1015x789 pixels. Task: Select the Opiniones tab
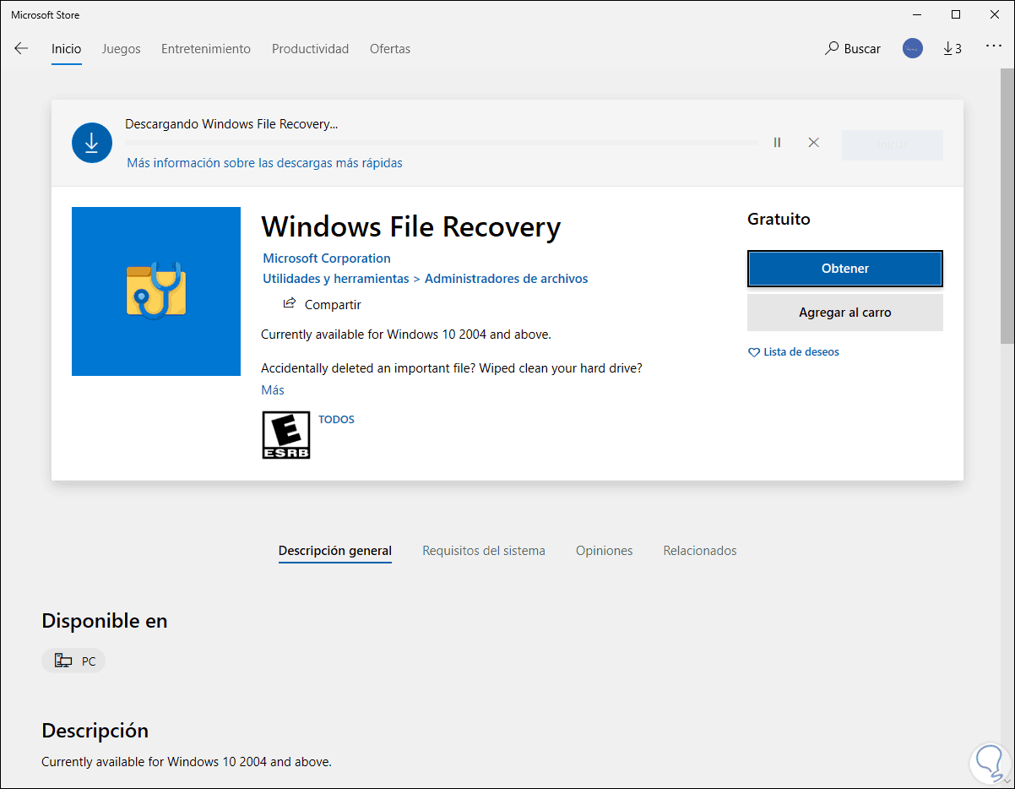[605, 551]
